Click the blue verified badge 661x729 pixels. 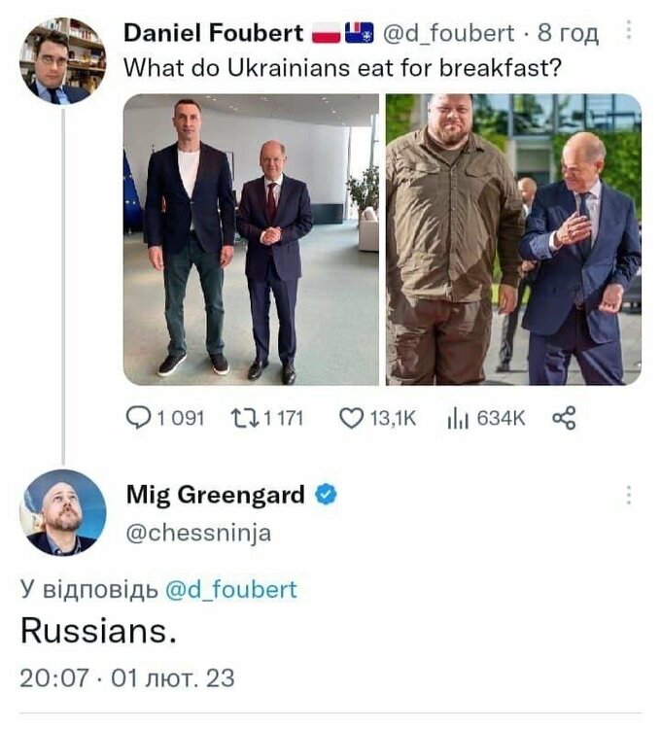point(327,495)
